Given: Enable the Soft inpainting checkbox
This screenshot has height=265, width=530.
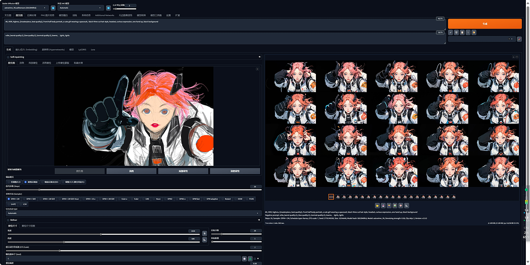Looking at the screenshot, I should coord(8,57).
